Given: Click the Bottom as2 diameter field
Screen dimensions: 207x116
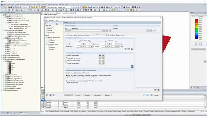Looking at the screenshot, I should 115,46.
